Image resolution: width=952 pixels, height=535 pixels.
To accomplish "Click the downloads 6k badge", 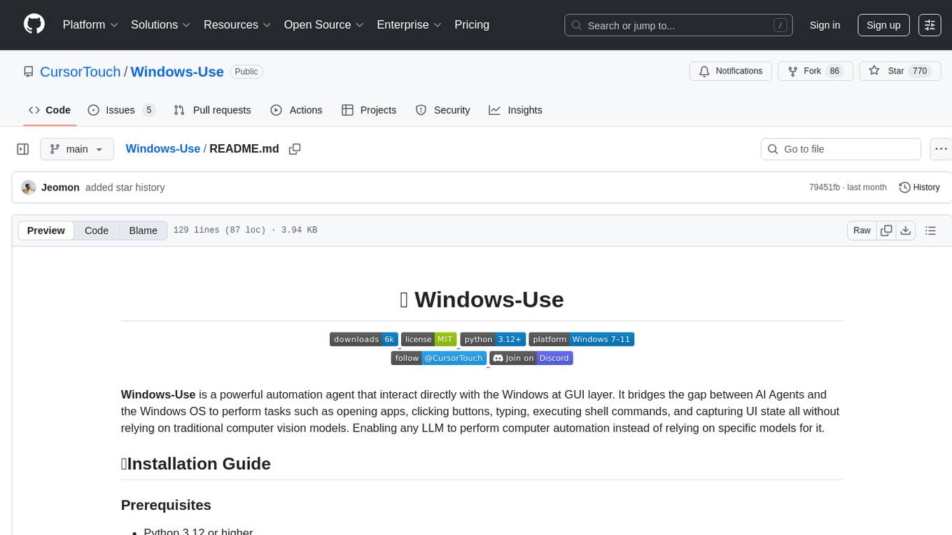I will click(364, 340).
